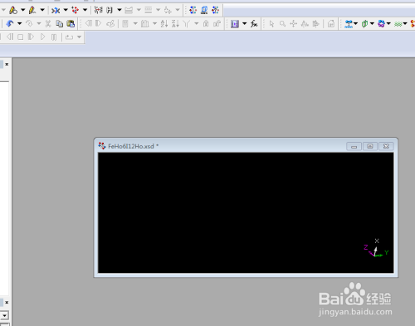Viewport: 415px width, 326px height.
Task: Click the grayed Cut scissors icon
Action: [48, 24]
